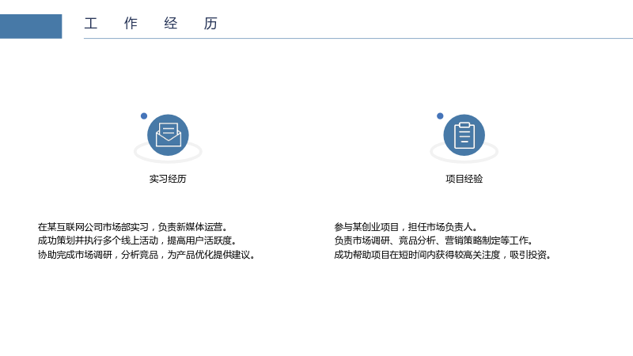Click the blue rectangle header block
The image size is (633, 356).
31,27
